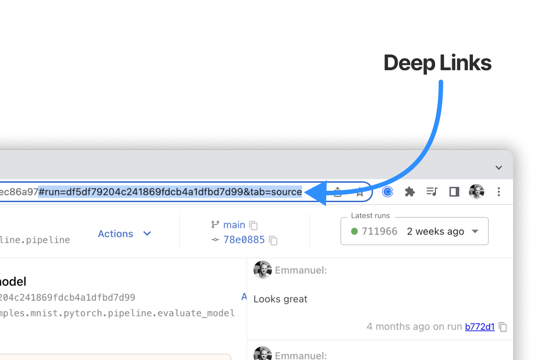This screenshot has width=541, height=360.
Task: Open the Actions dropdown menu
Action: (125, 234)
